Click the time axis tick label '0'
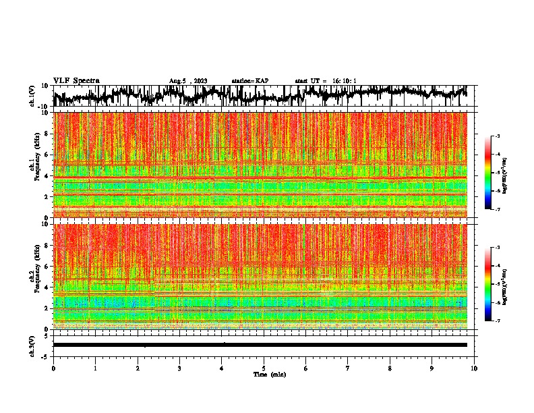This screenshot has height=413, width=534. point(53,368)
